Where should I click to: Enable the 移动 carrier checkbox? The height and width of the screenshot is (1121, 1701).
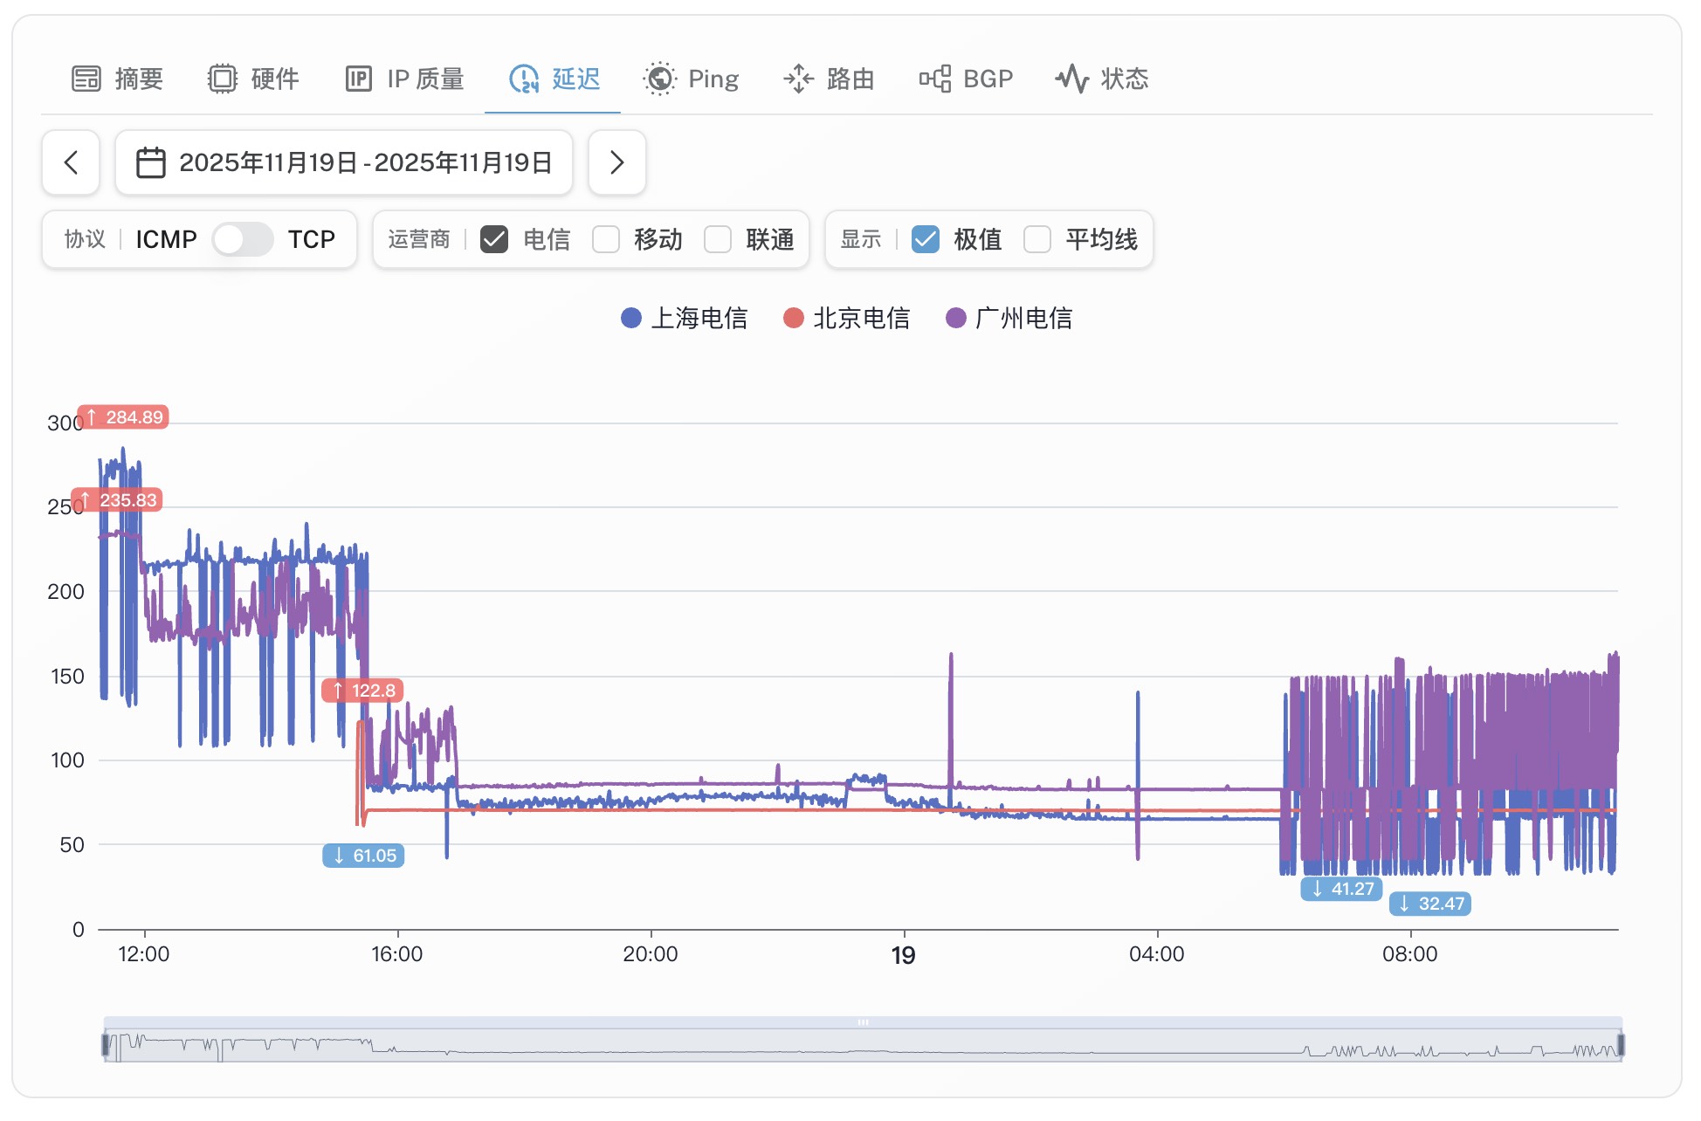click(x=606, y=239)
